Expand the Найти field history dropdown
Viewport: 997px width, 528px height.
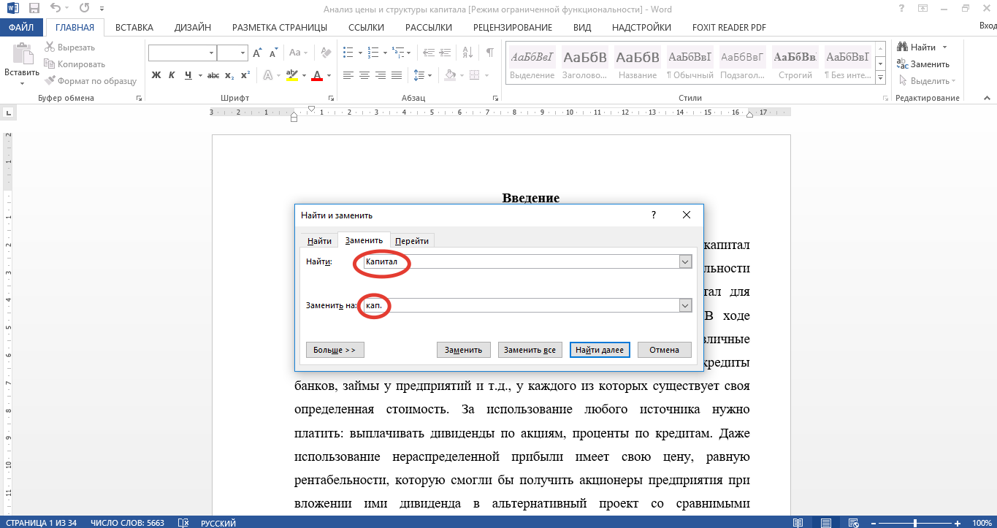coord(685,261)
